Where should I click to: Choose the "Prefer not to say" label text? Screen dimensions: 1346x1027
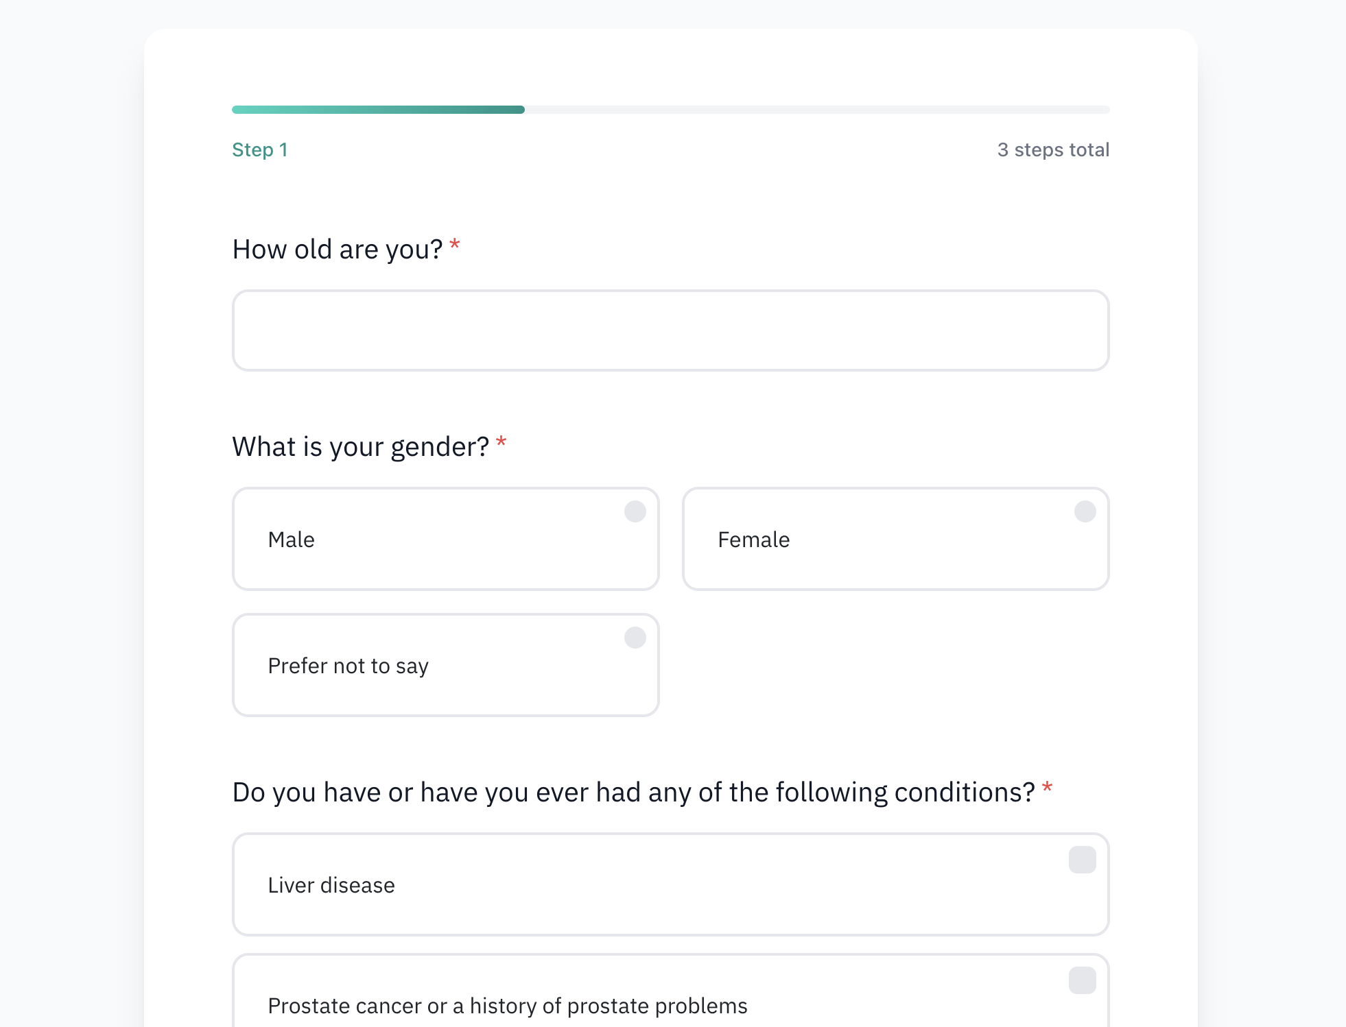point(348,666)
